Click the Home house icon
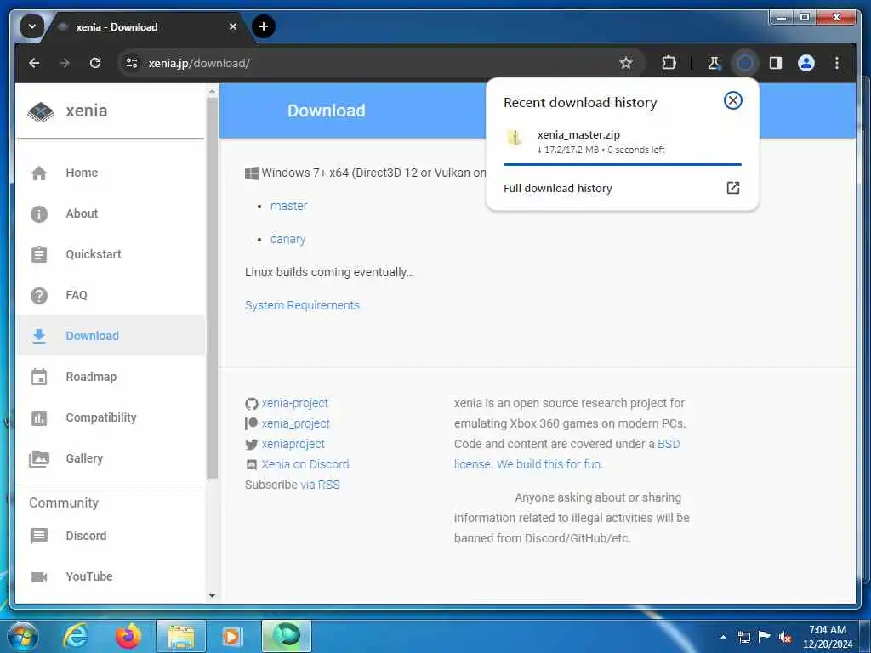 pos(39,173)
